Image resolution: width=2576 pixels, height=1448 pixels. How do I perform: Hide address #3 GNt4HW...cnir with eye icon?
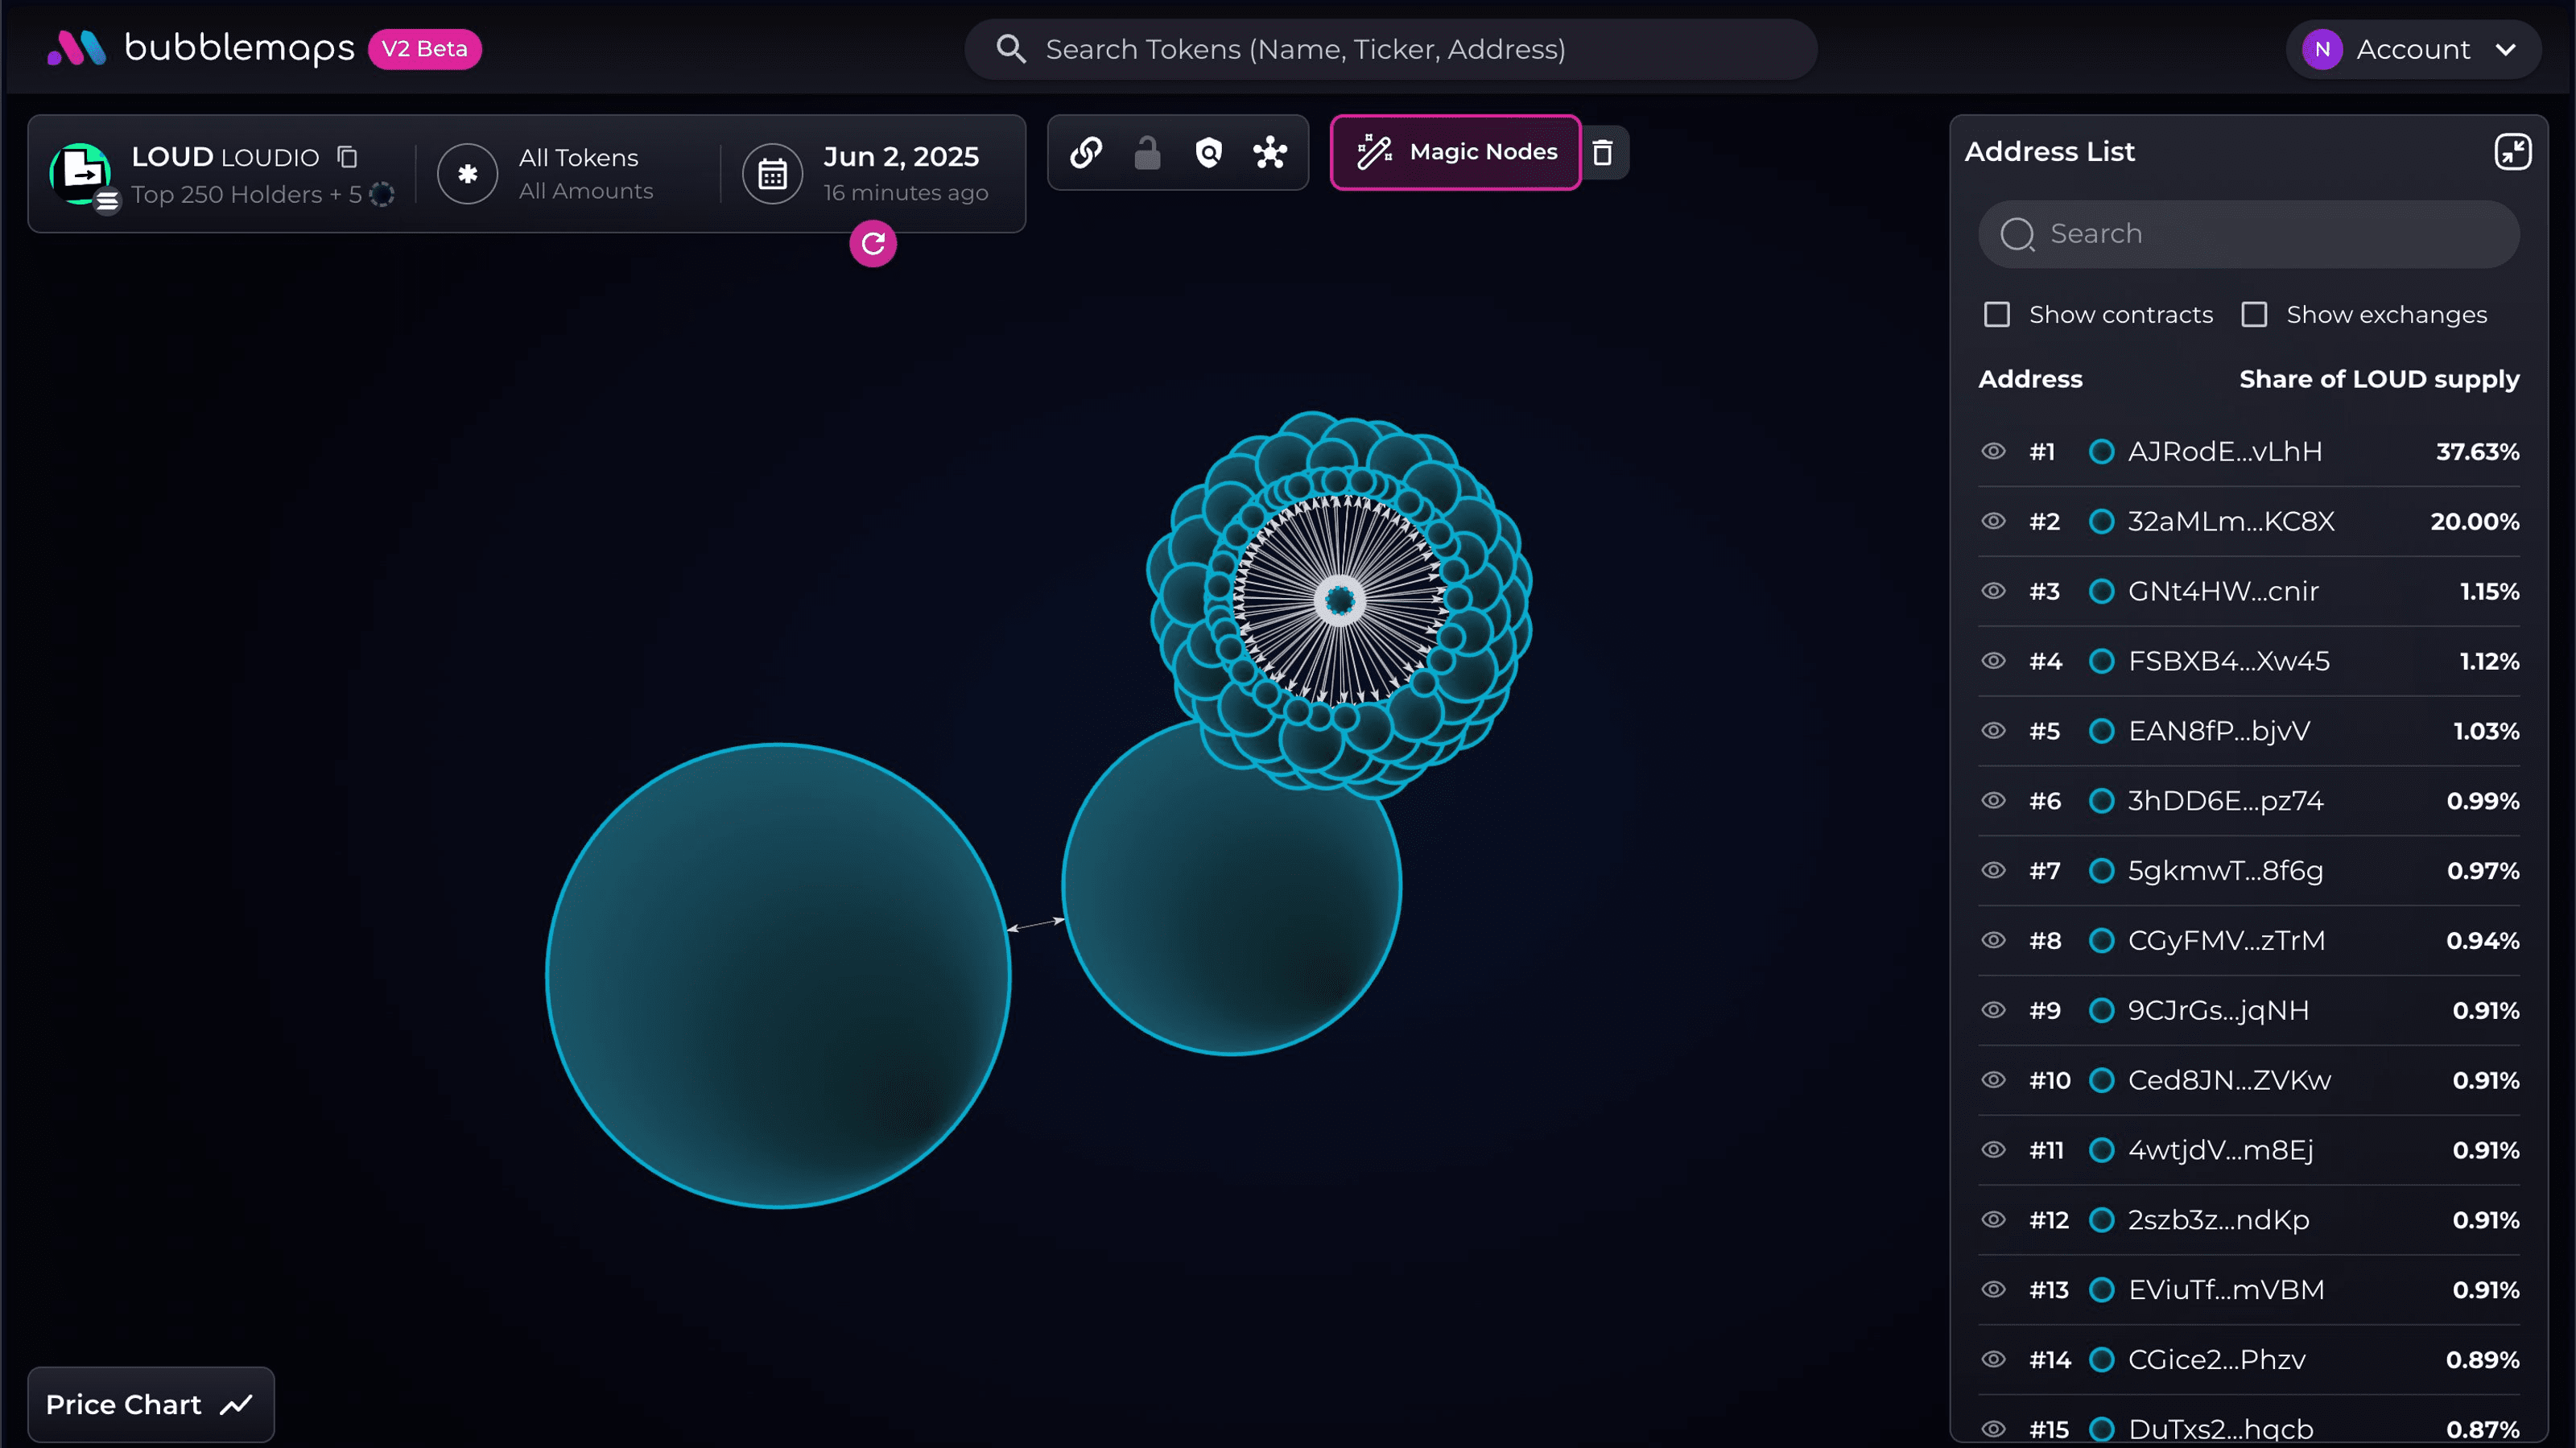tap(1993, 591)
